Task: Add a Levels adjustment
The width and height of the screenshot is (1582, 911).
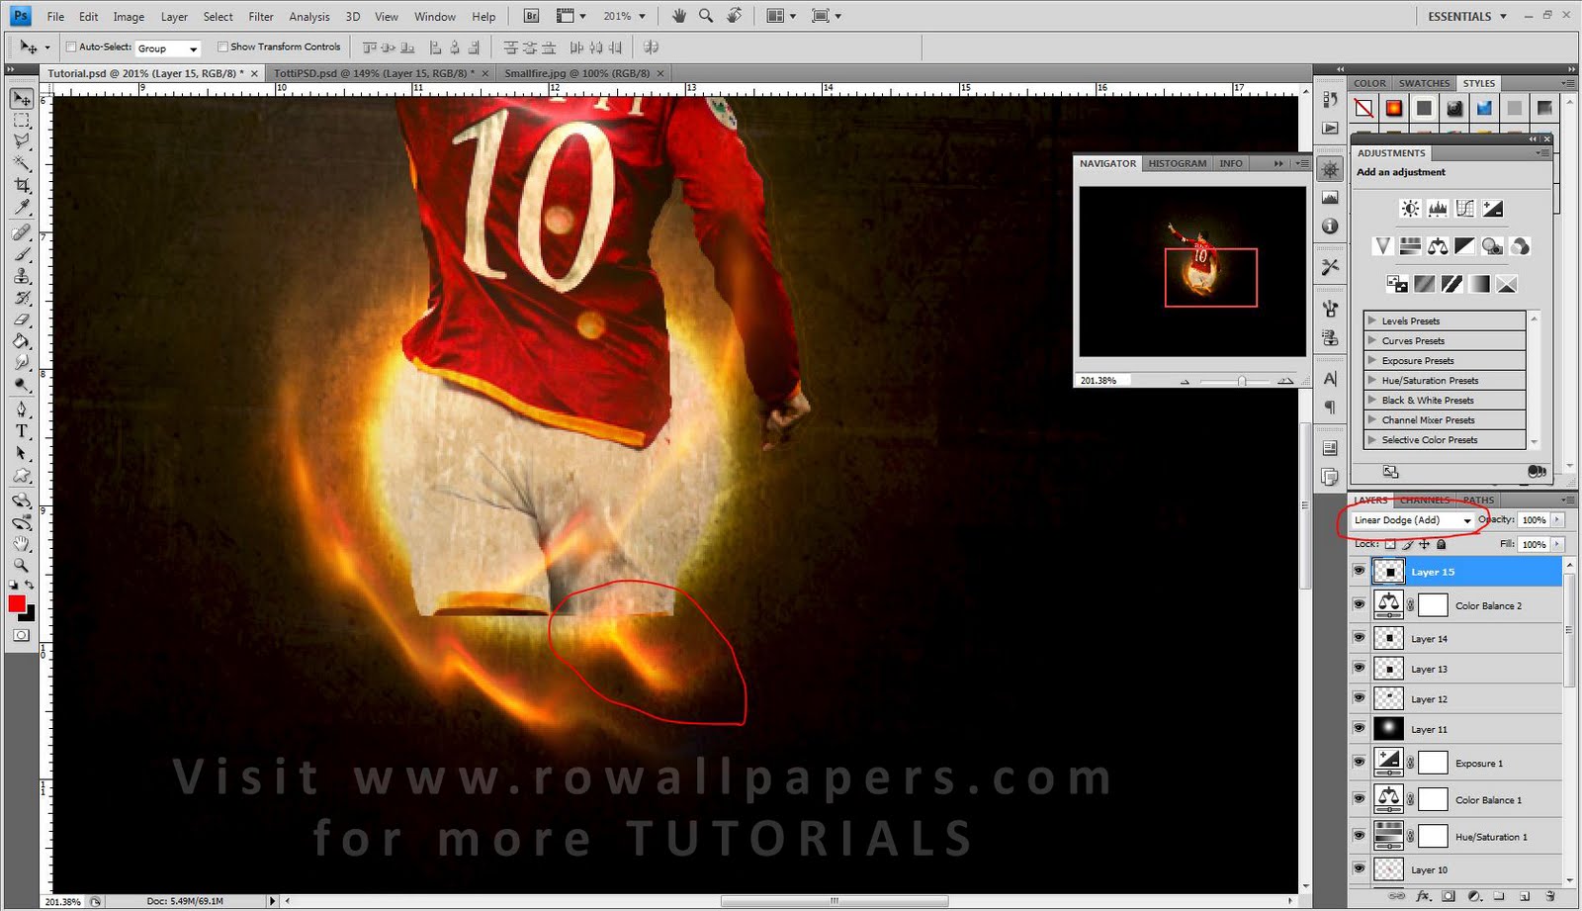Action: tap(1438, 208)
